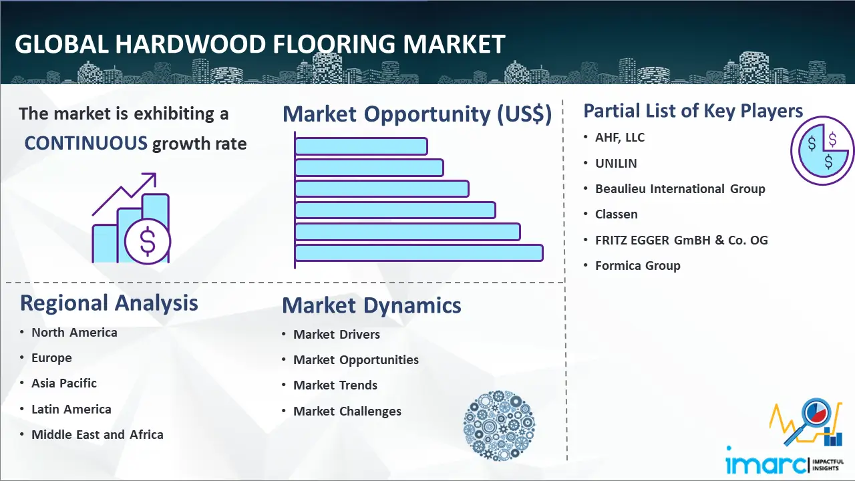The height and width of the screenshot is (481, 855).
Task: Select Market Challenges bullet
Action: tap(347, 412)
